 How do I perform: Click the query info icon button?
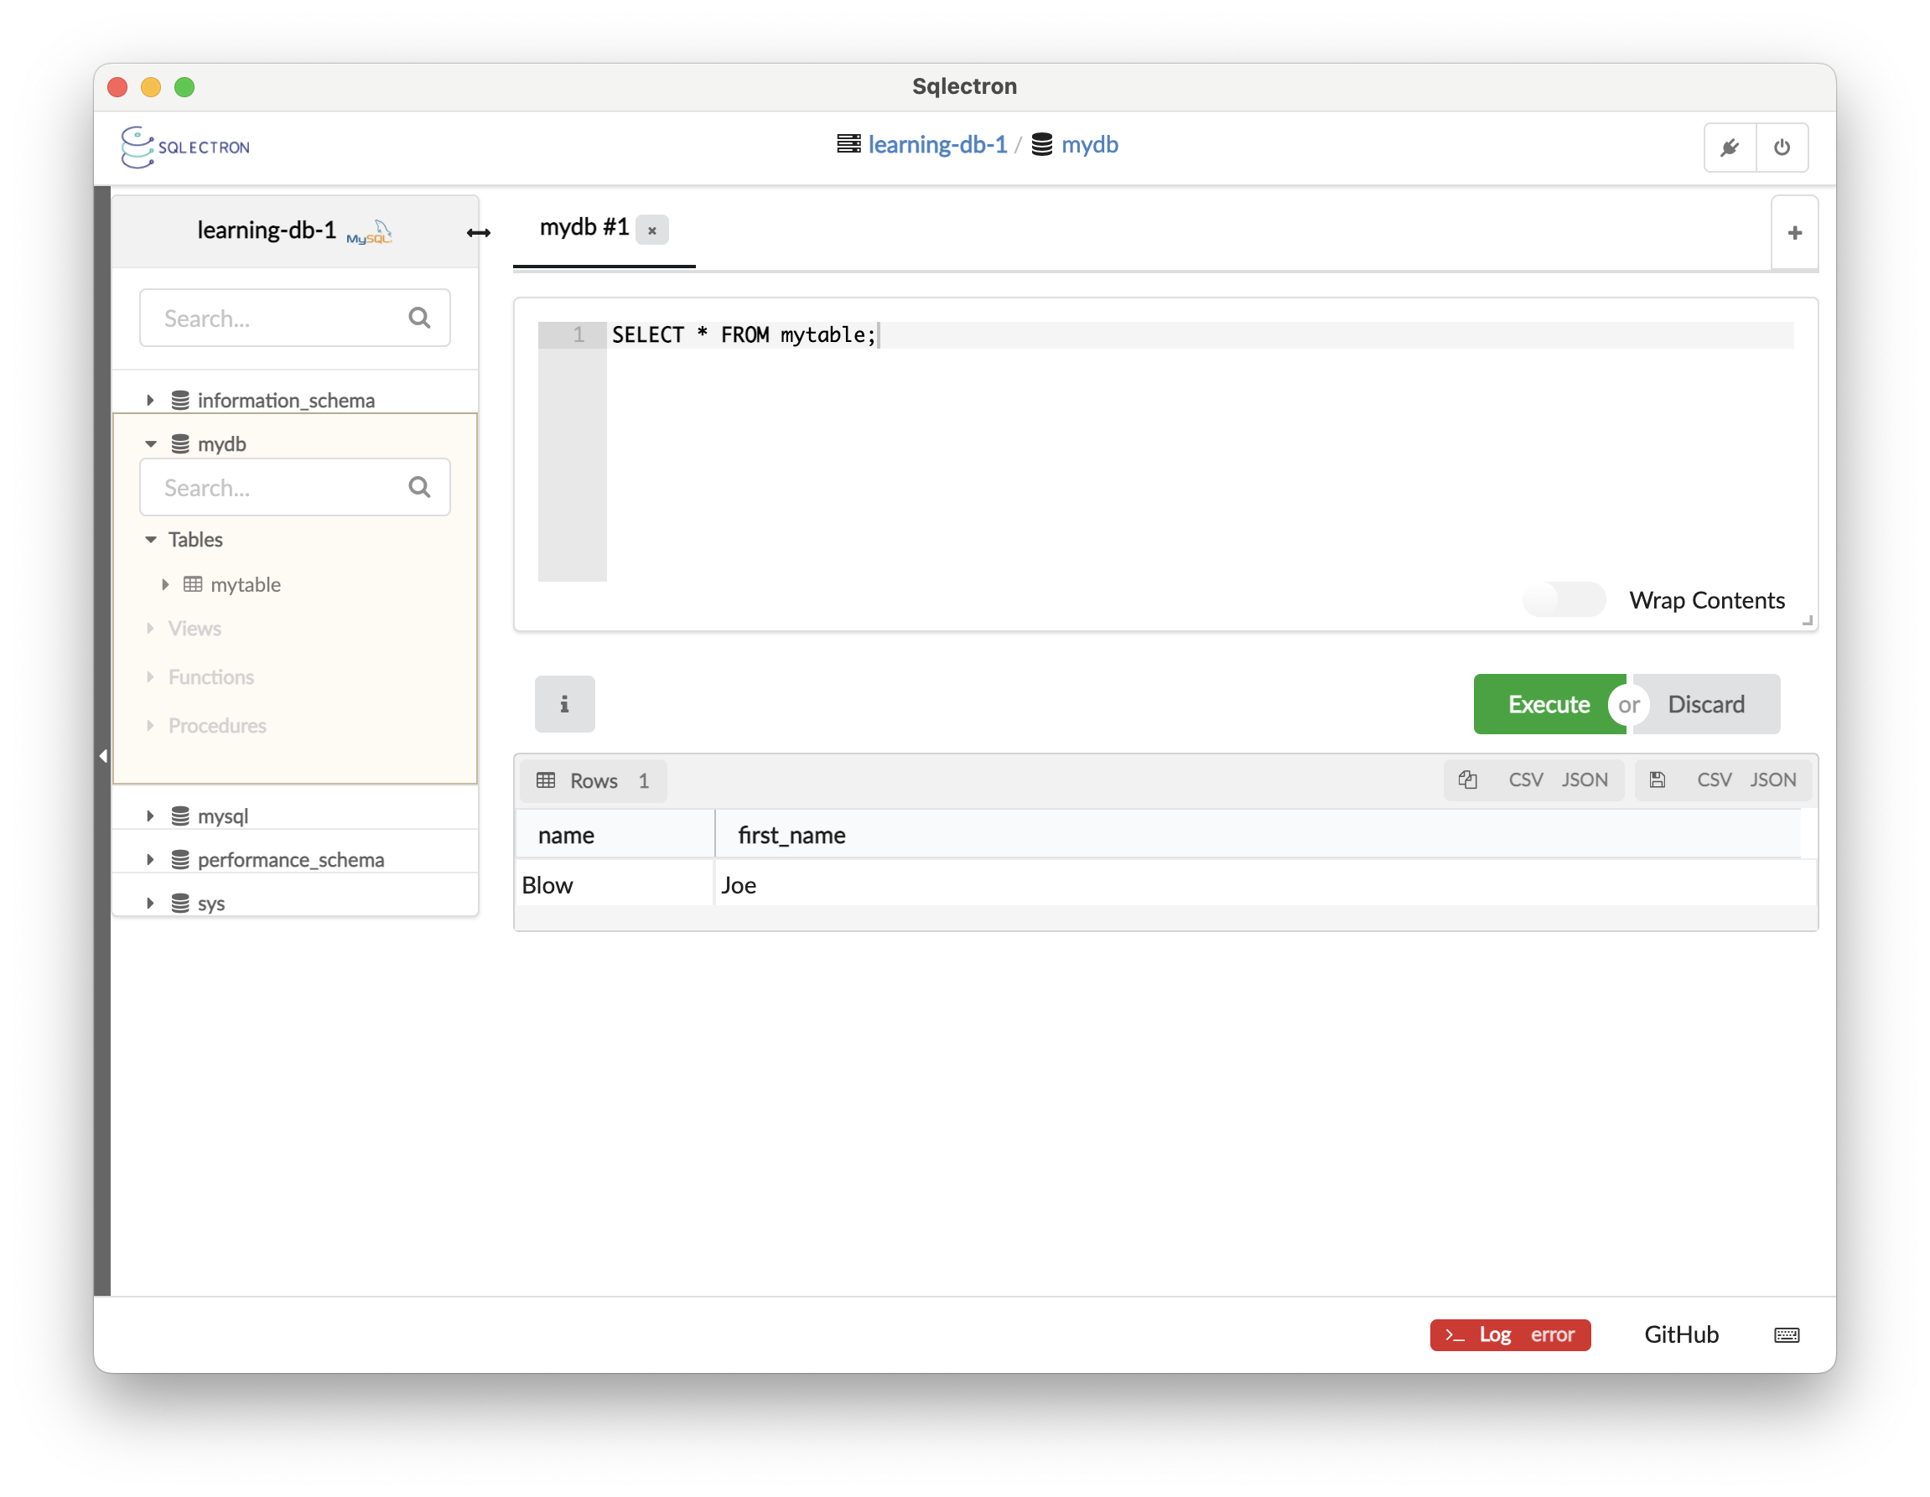click(x=563, y=703)
